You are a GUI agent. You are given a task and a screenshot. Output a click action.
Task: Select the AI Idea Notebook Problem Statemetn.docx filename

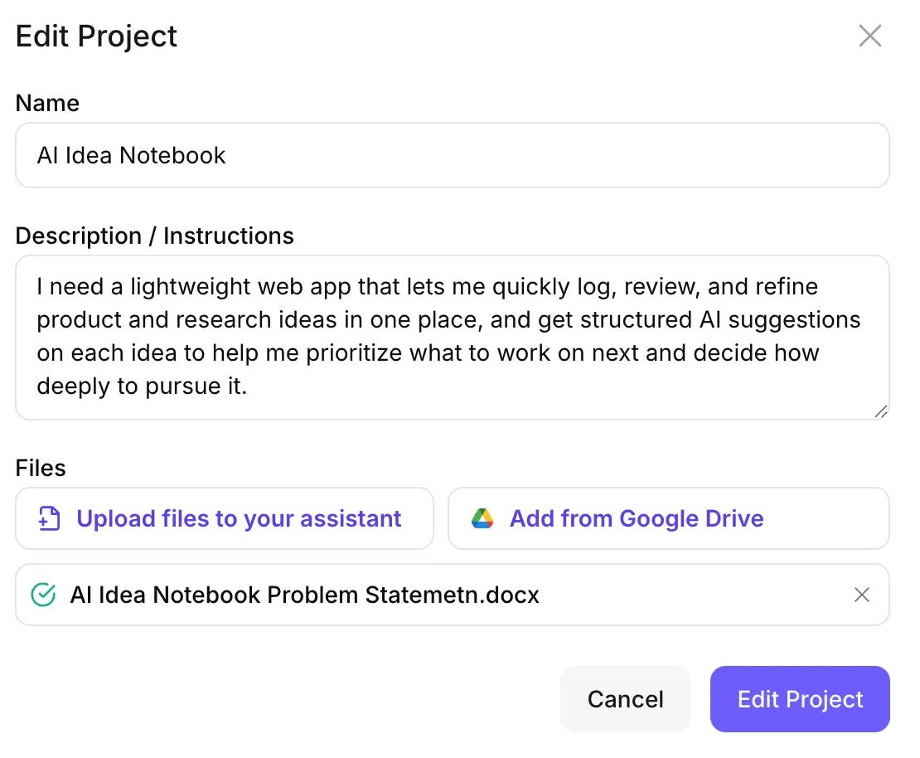coord(304,595)
